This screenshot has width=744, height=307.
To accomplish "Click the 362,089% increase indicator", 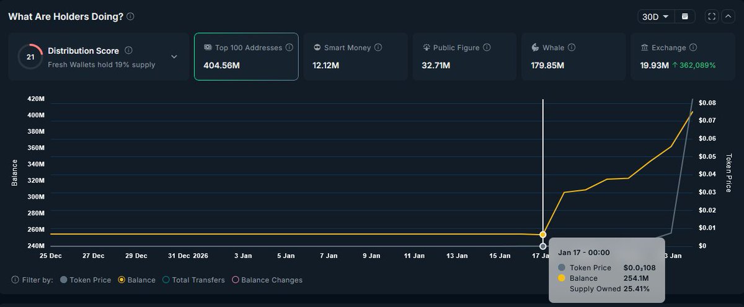I will click(x=694, y=65).
